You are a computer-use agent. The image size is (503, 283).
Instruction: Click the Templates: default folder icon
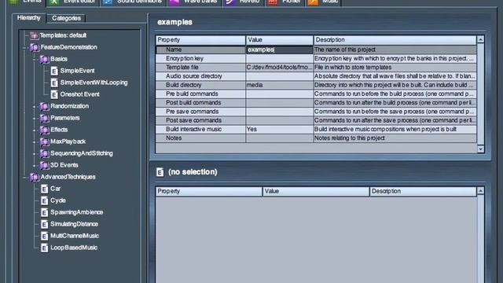point(34,35)
